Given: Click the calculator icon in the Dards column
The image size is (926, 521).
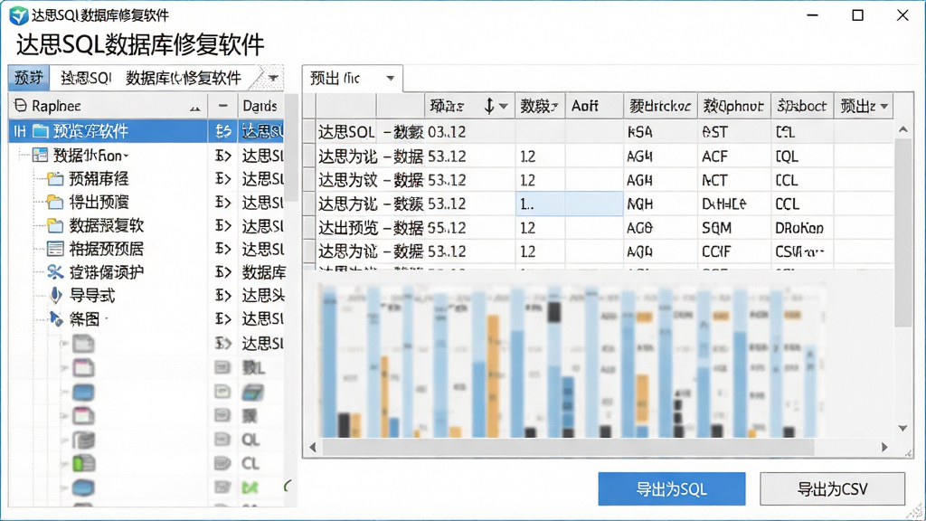Looking at the screenshot, I should click(x=253, y=393).
